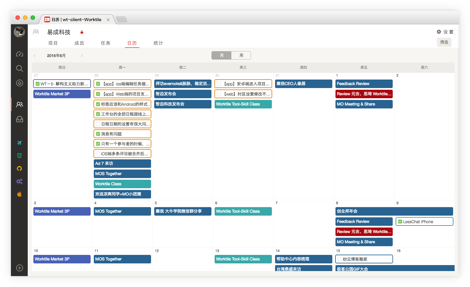Open 靠我CEO人像展 event
This screenshot has width=470, height=287.
[304, 84]
